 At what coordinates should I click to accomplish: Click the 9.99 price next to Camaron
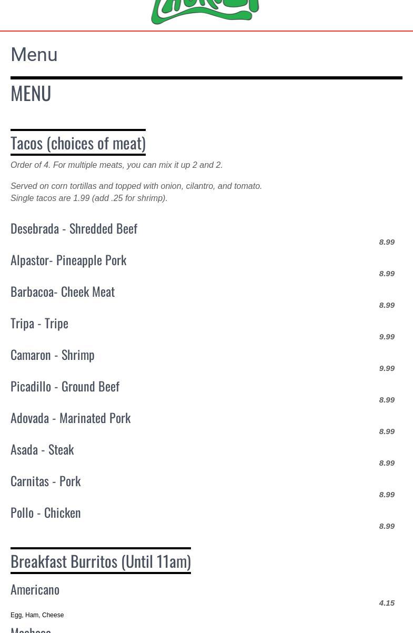click(387, 368)
